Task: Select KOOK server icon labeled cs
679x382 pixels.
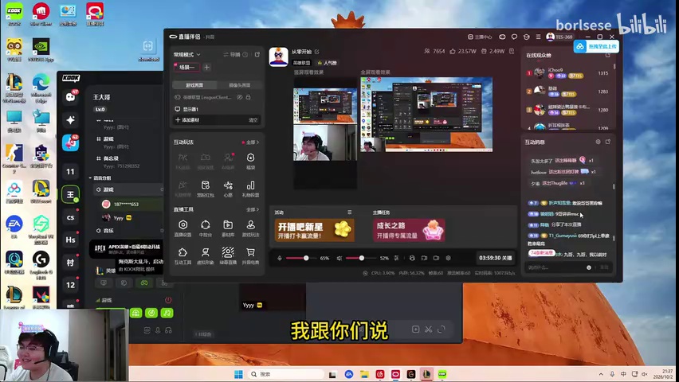Action: tap(70, 217)
